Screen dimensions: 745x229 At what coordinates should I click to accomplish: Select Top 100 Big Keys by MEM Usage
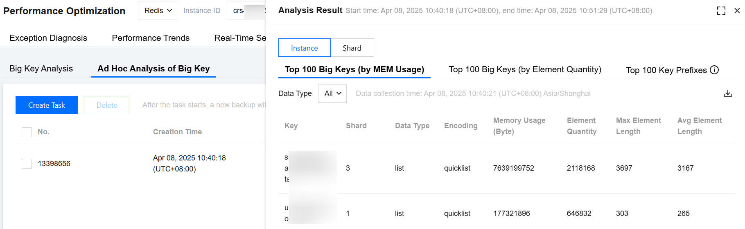pos(354,69)
